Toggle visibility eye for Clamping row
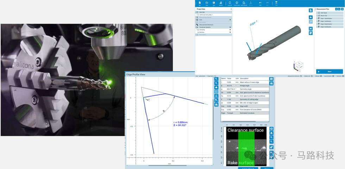The height and width of the screenshot is (169, 345). pyautogui.click(x=230, y=30)
